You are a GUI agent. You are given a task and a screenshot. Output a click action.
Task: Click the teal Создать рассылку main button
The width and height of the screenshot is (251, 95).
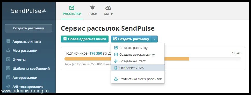[x=131, y=39]
